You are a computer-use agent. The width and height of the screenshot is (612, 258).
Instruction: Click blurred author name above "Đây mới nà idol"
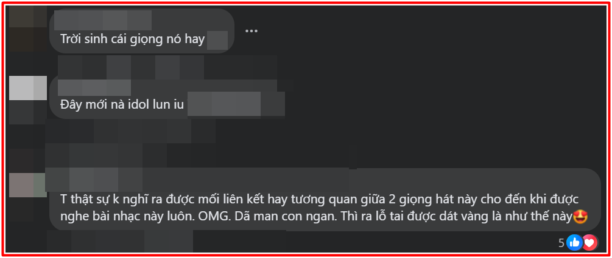coord(94,87)
